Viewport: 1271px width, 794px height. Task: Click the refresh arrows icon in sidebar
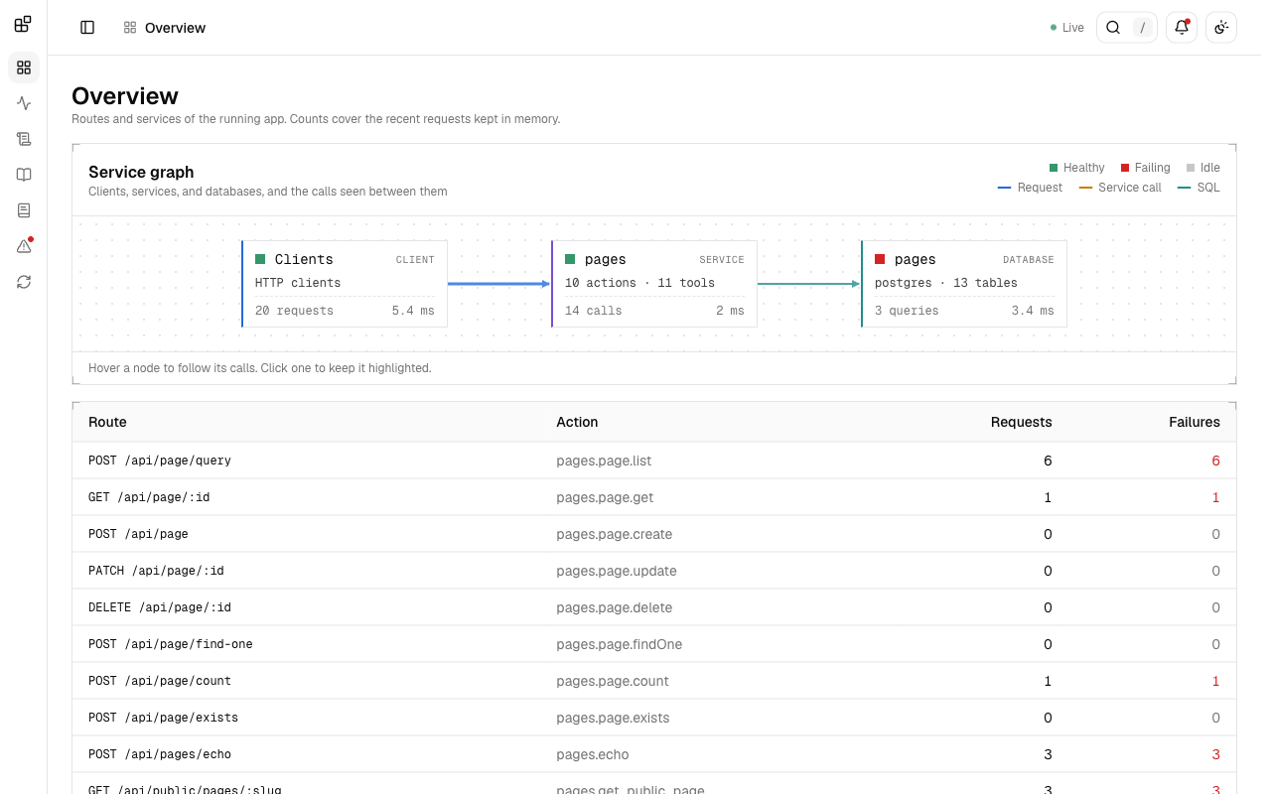tap(24, 282)
